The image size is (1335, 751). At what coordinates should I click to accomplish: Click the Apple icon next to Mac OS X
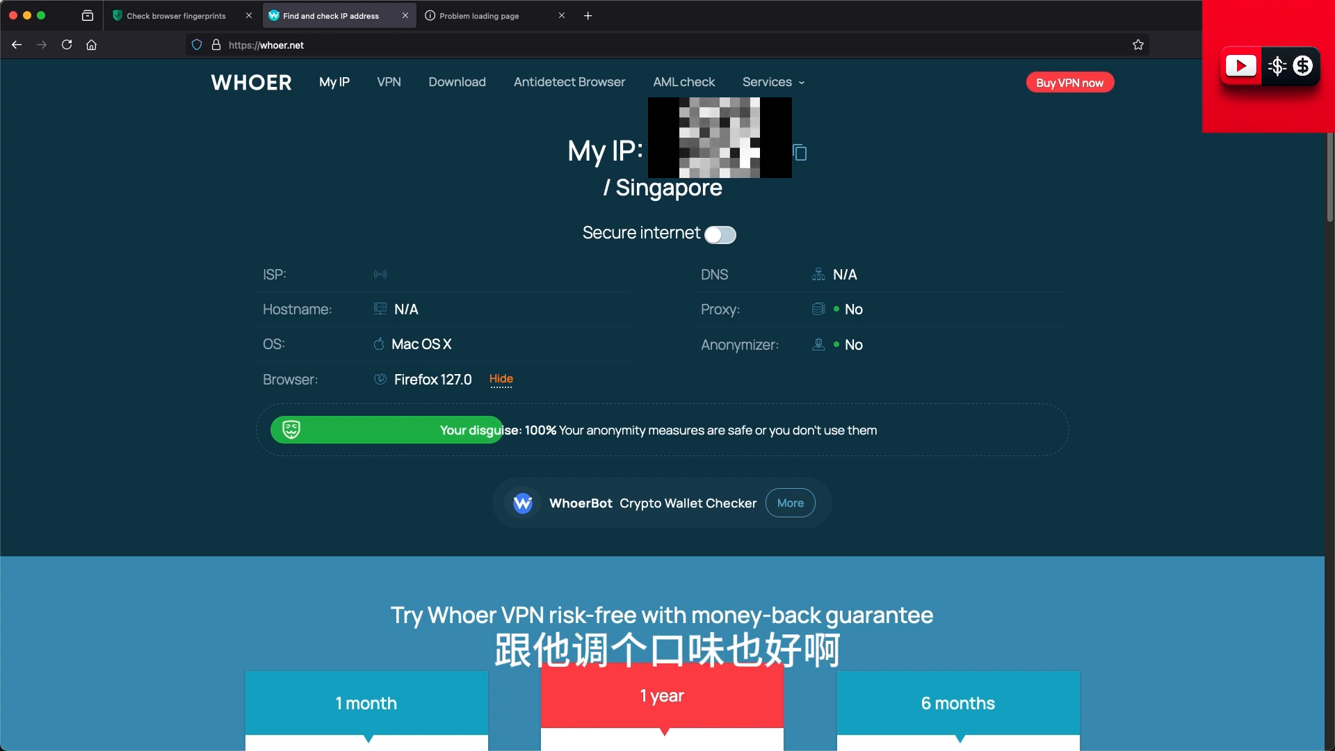[x=379, y=344]
